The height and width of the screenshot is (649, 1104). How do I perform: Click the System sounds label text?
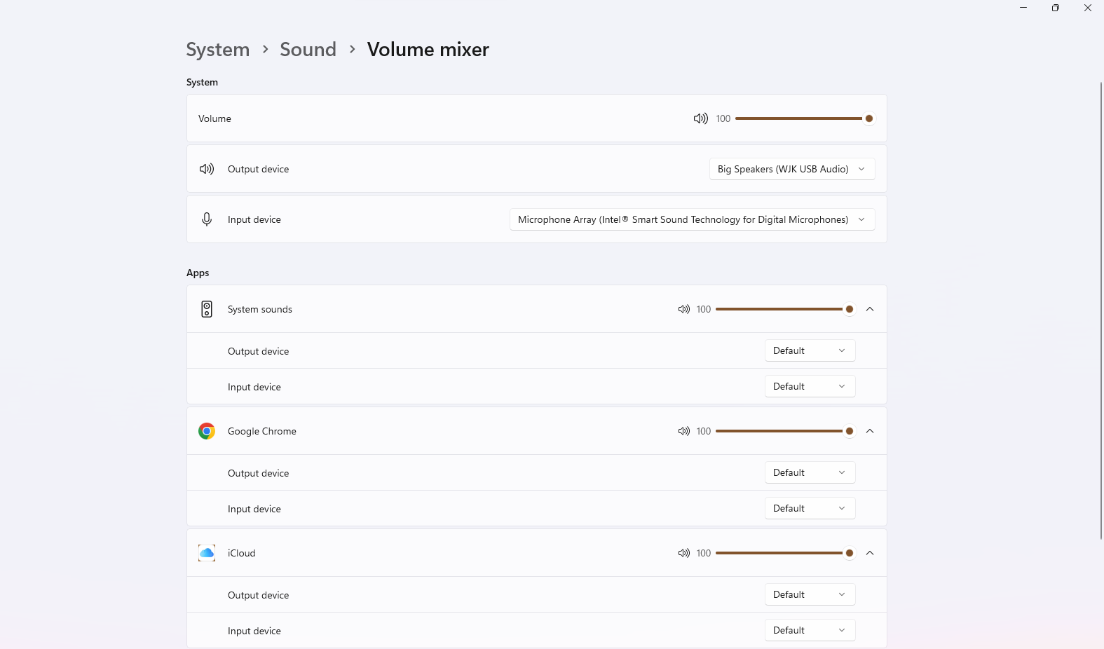(x=260, y=309)
